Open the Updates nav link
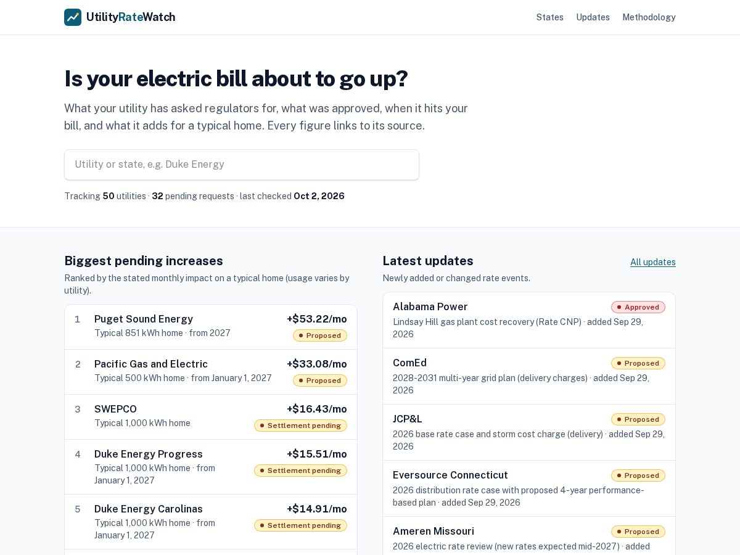The width and height of the screenshot is (740, 555). coord(593,17)
